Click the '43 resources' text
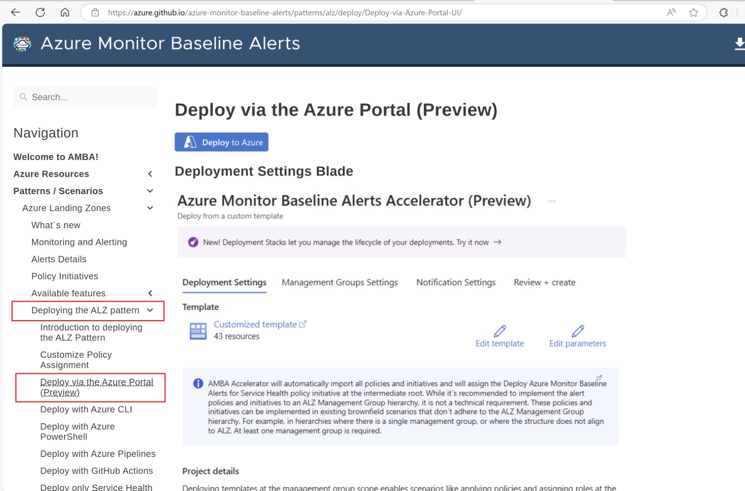The width and height of the screenshot is (745, 491). tap(236, 336)
